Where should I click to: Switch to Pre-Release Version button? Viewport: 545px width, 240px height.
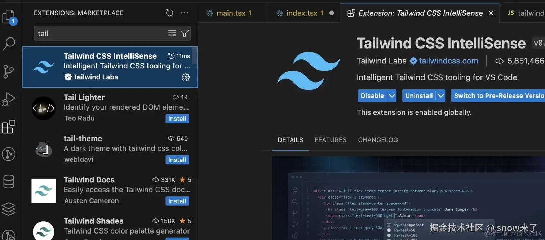(x=498, y=96)
